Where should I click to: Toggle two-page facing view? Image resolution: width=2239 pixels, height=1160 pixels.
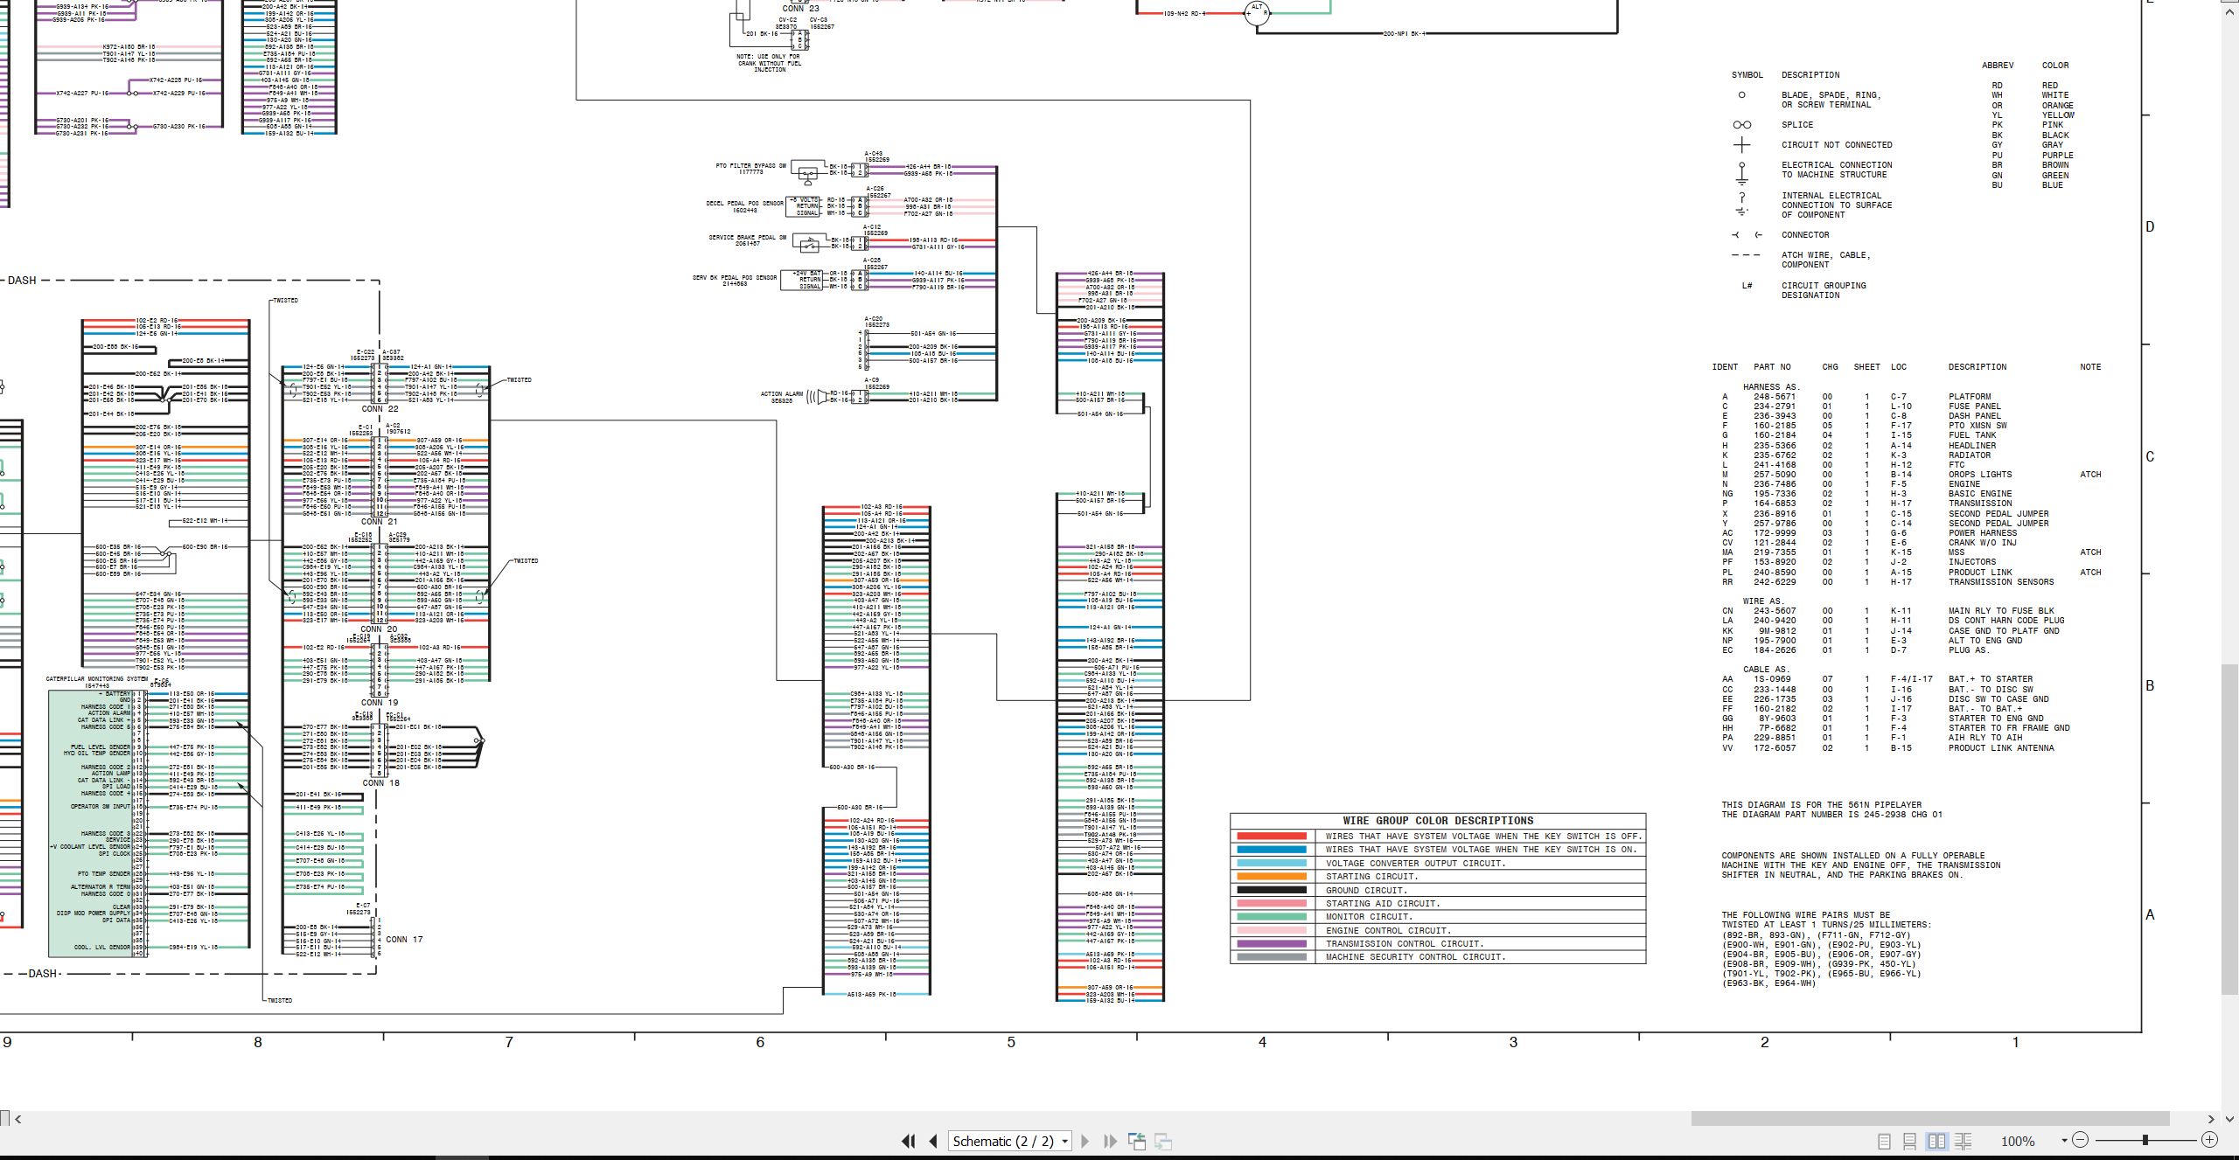coord(1936,1141)
